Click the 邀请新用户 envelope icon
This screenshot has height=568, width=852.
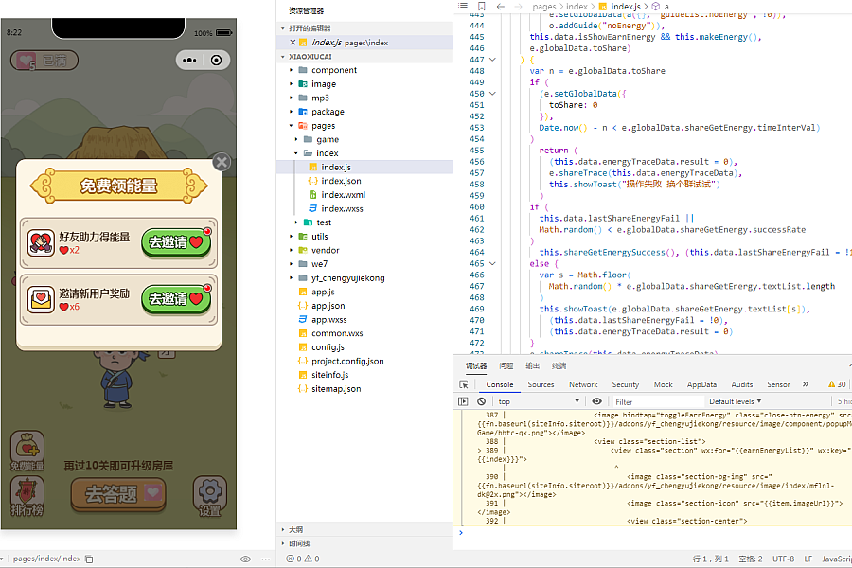pyautogui.click(x=42, y=299)
